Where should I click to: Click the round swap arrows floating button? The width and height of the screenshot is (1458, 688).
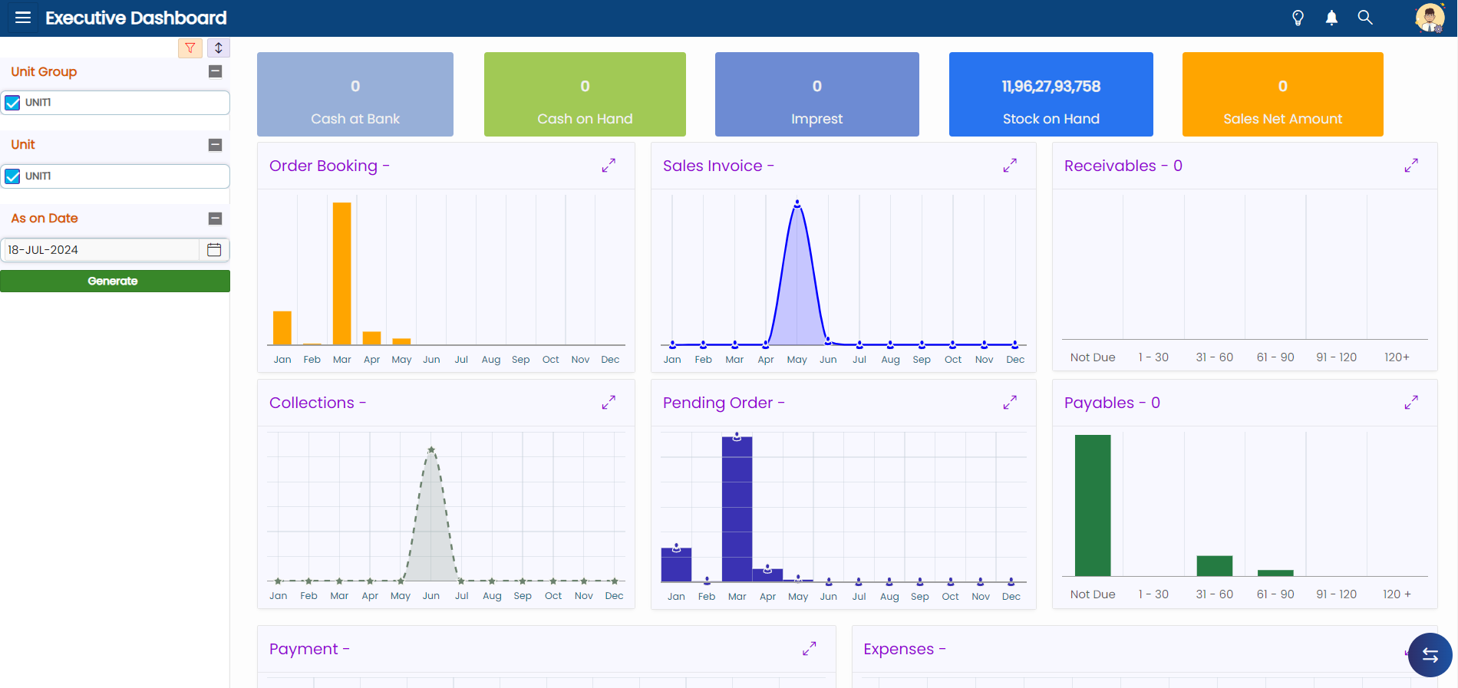click(1430, 655)
